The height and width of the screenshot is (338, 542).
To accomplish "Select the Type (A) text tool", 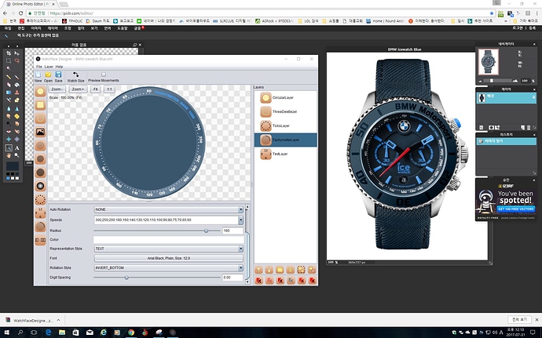I will [x=16, y=147].
